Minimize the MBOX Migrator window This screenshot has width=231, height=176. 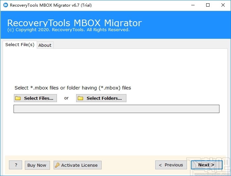point(193,5)
